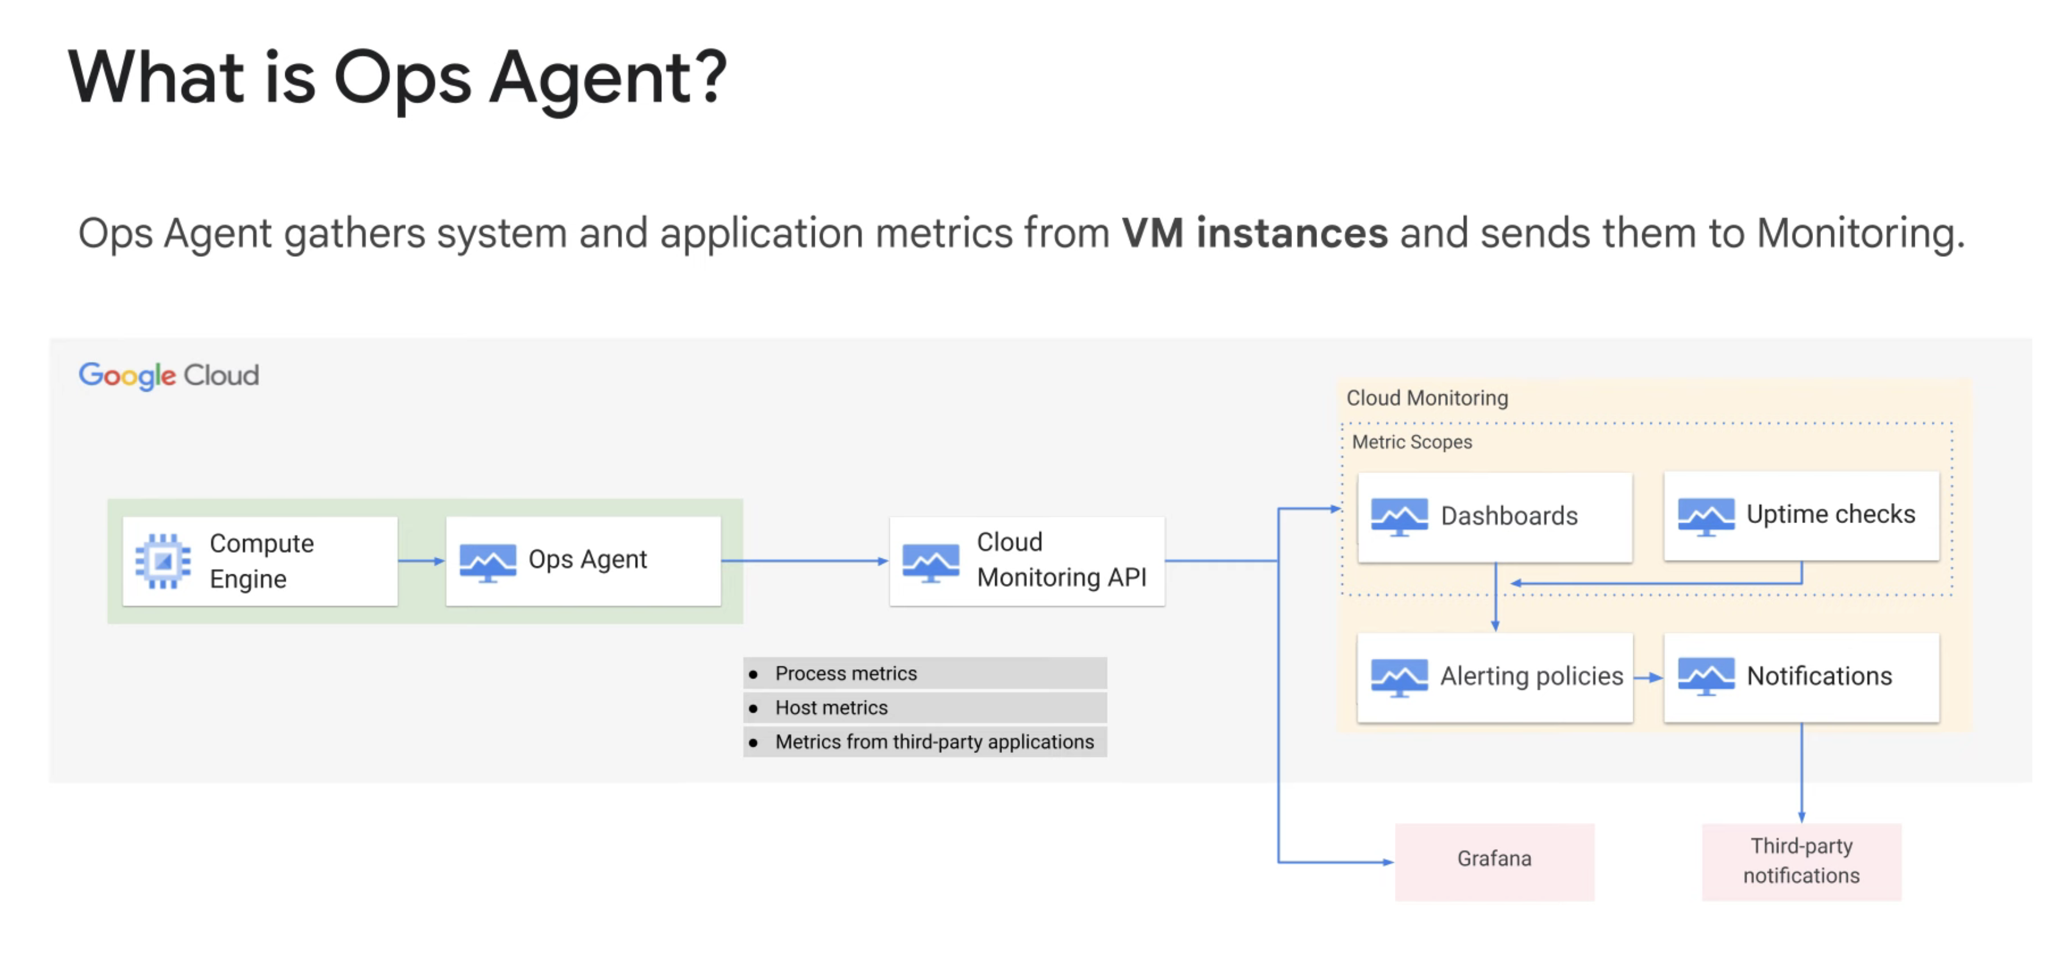This screenshot has height=979, width=2072.
Task: Click the Grafana box
Action: pos(1494,861)
